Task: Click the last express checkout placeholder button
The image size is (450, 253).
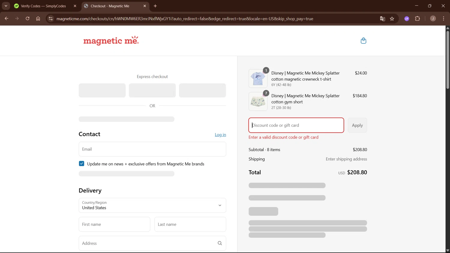Action: pos(202,90)
